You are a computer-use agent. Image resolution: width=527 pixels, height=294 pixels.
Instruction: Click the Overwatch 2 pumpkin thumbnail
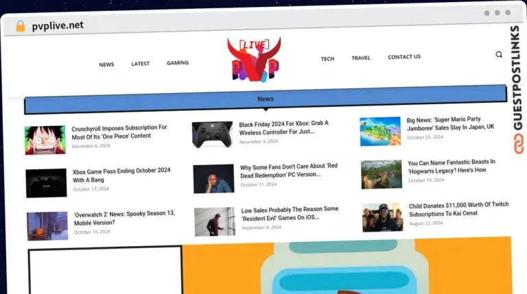point(47,226)
